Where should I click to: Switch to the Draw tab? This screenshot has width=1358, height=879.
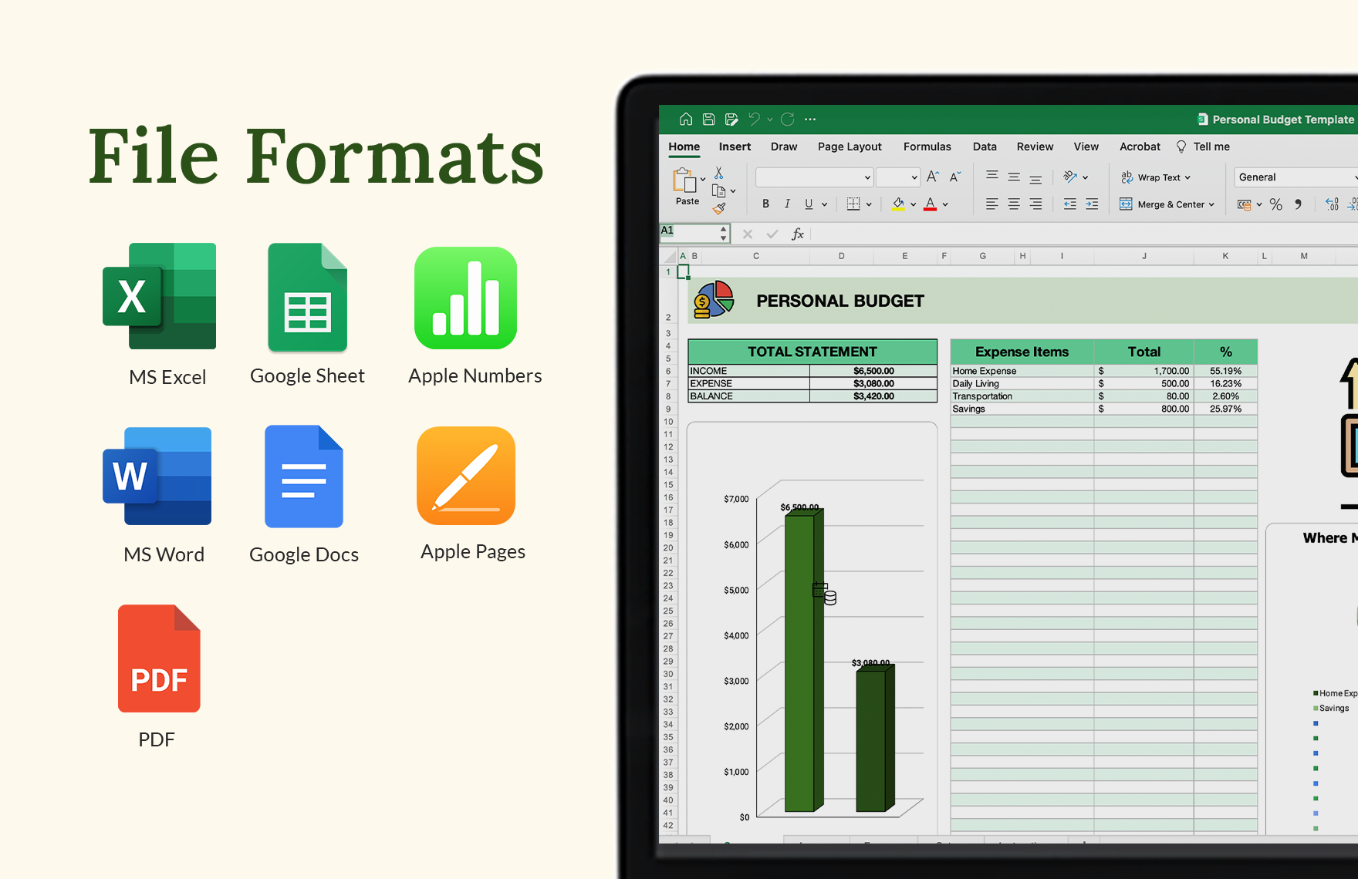(x=784, y=146)
